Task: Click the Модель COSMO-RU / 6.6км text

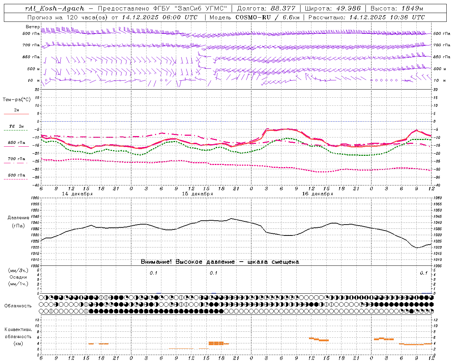Action: [x=255, y=17]
